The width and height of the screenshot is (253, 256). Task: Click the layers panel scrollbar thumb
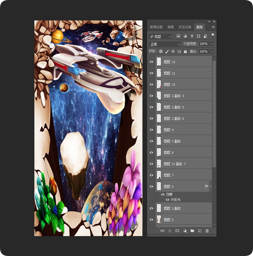coord(214,114)
